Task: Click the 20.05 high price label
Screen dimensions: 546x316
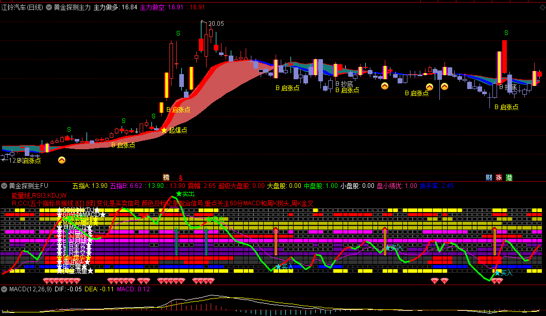Action: point(216,24)
